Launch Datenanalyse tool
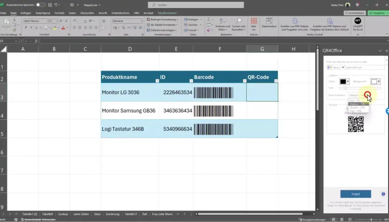The height and width of the screenshot is (222, 389). click(x=269, y=23)
